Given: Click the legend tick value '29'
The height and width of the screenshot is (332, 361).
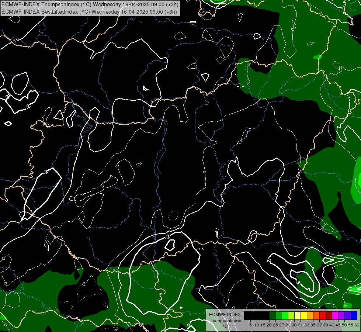Looking at the screenshot, I should coord(288,325).
